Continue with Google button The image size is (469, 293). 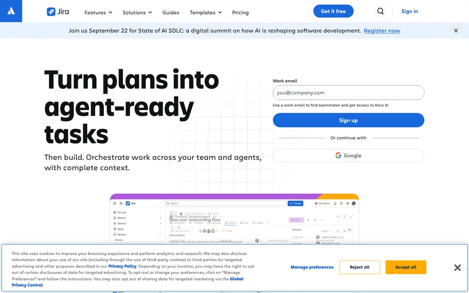tap(348, 155)
